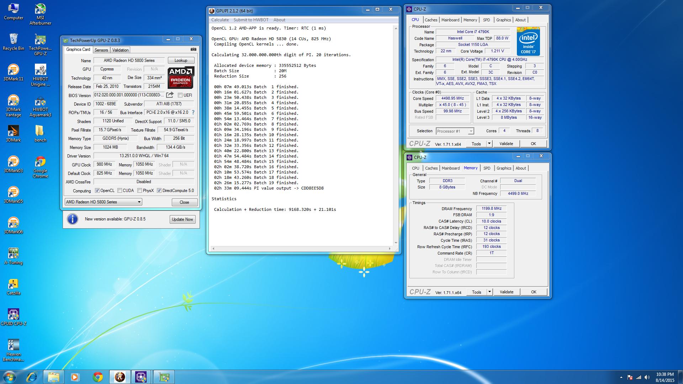The height and width of the screenshot is (384, 683).
Task: Click the Intel Core i7 logo in CPU-Z
Action: (529, 42)
